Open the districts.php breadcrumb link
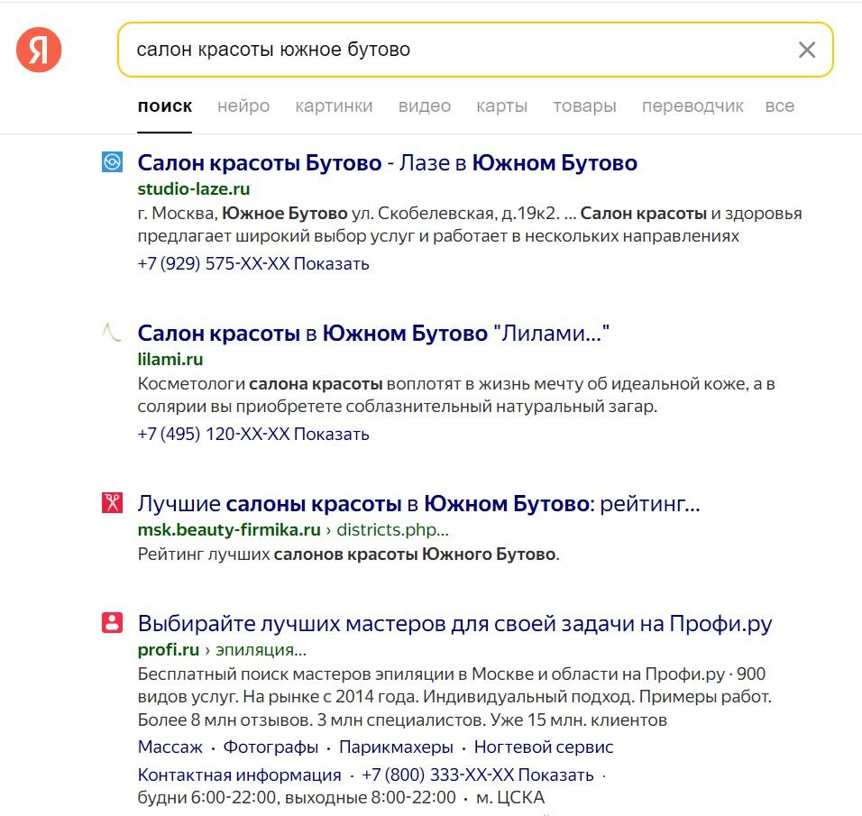This screenshot has height=816, width=862. click(x=392, y=529)
